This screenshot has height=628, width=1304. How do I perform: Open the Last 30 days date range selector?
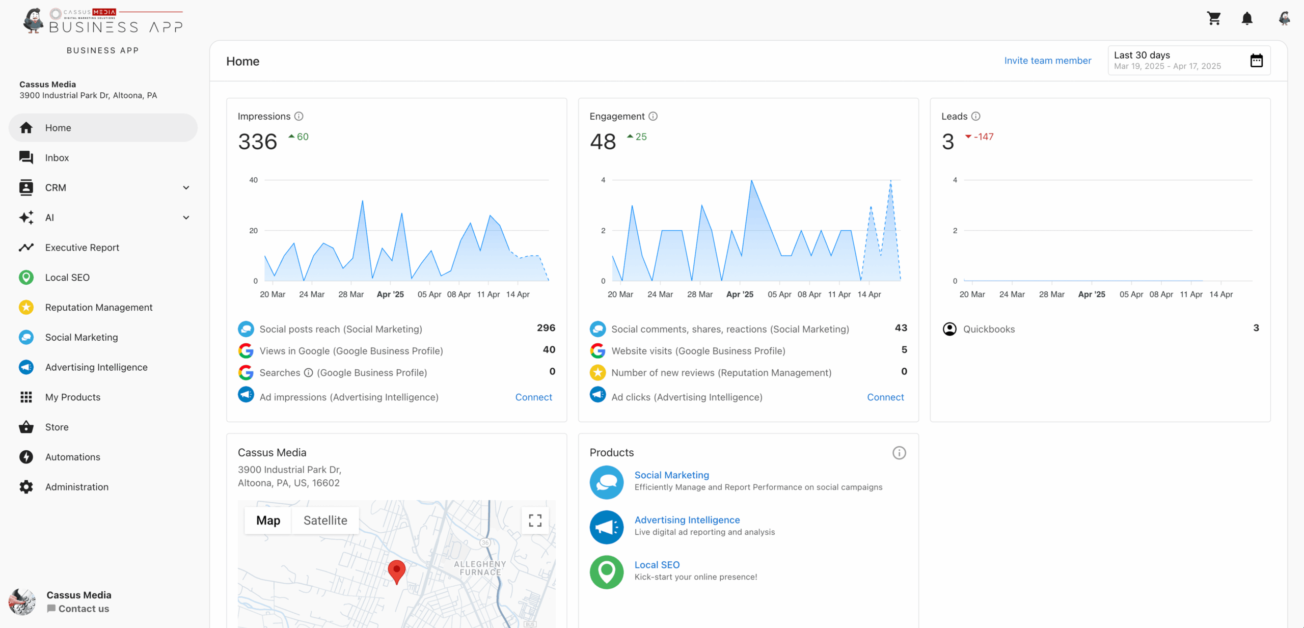[1189, 61]
